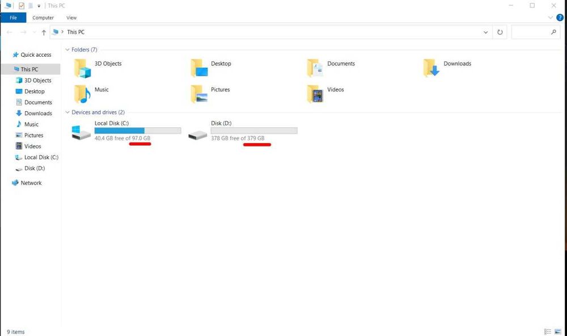This screenshot has height=336, width=567.
Task: Open the Music folder icon in Folders
Action: pos(82,94)
